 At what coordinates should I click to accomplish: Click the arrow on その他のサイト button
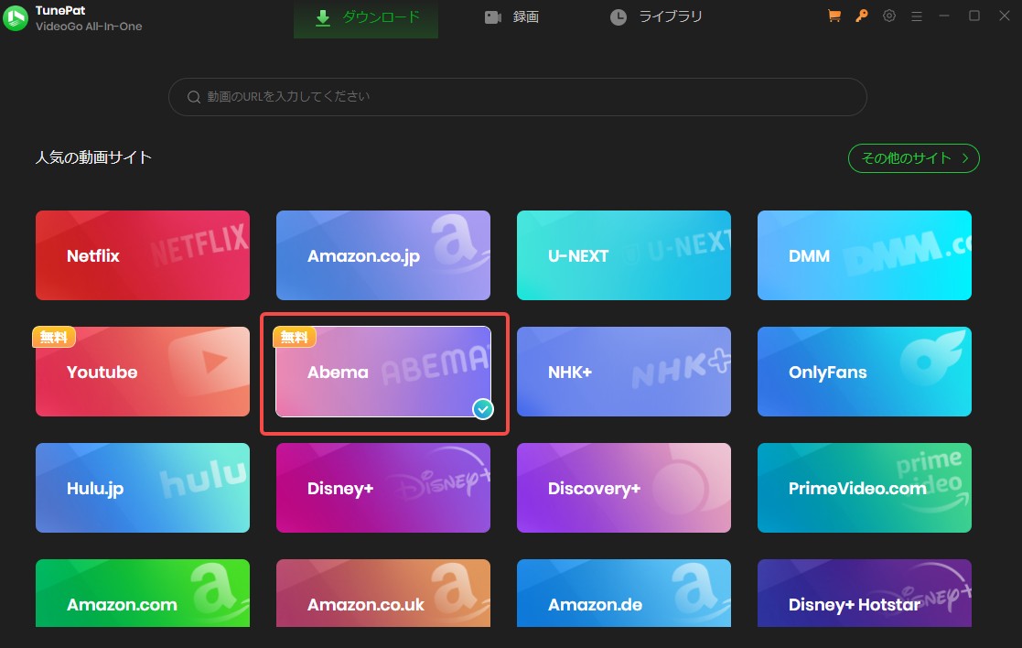click(x=965, y=157)
